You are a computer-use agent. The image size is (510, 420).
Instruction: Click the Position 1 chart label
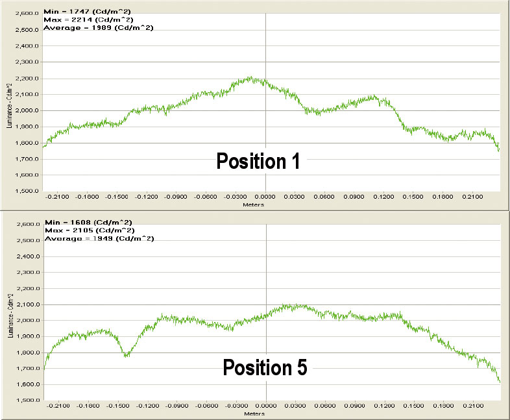coord(258,161)
